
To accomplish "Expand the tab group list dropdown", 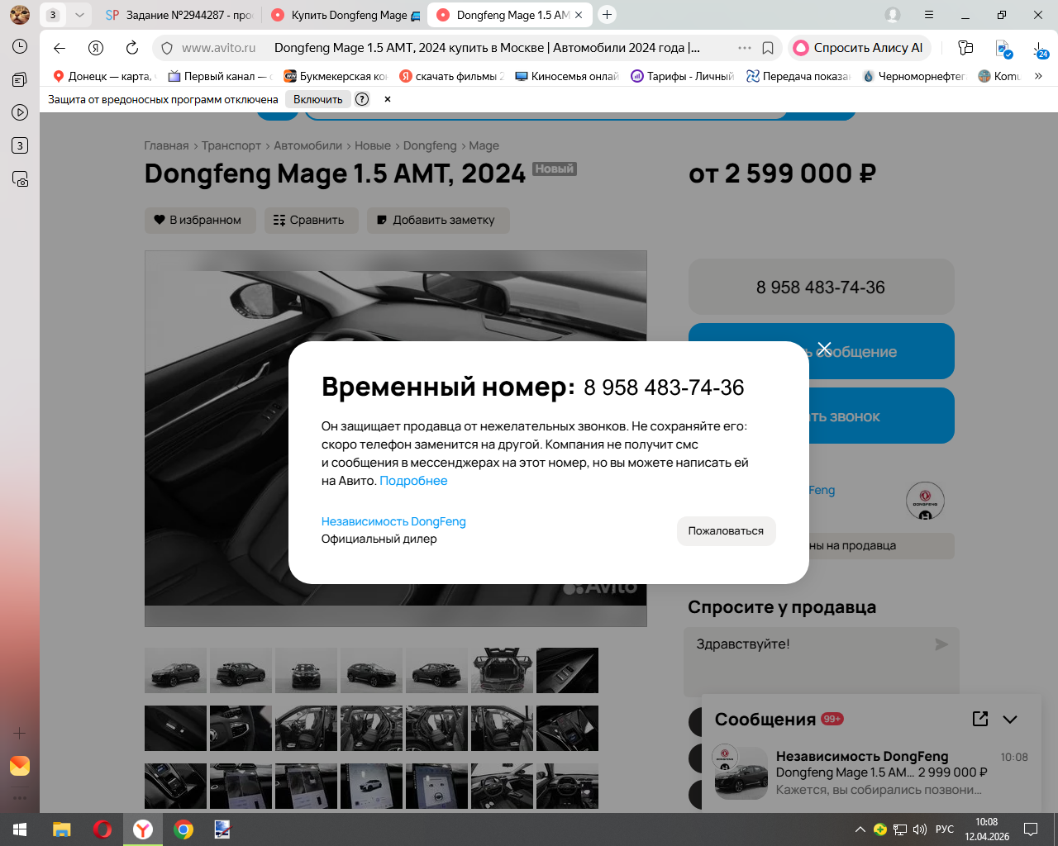I will [x=79, y=15].
